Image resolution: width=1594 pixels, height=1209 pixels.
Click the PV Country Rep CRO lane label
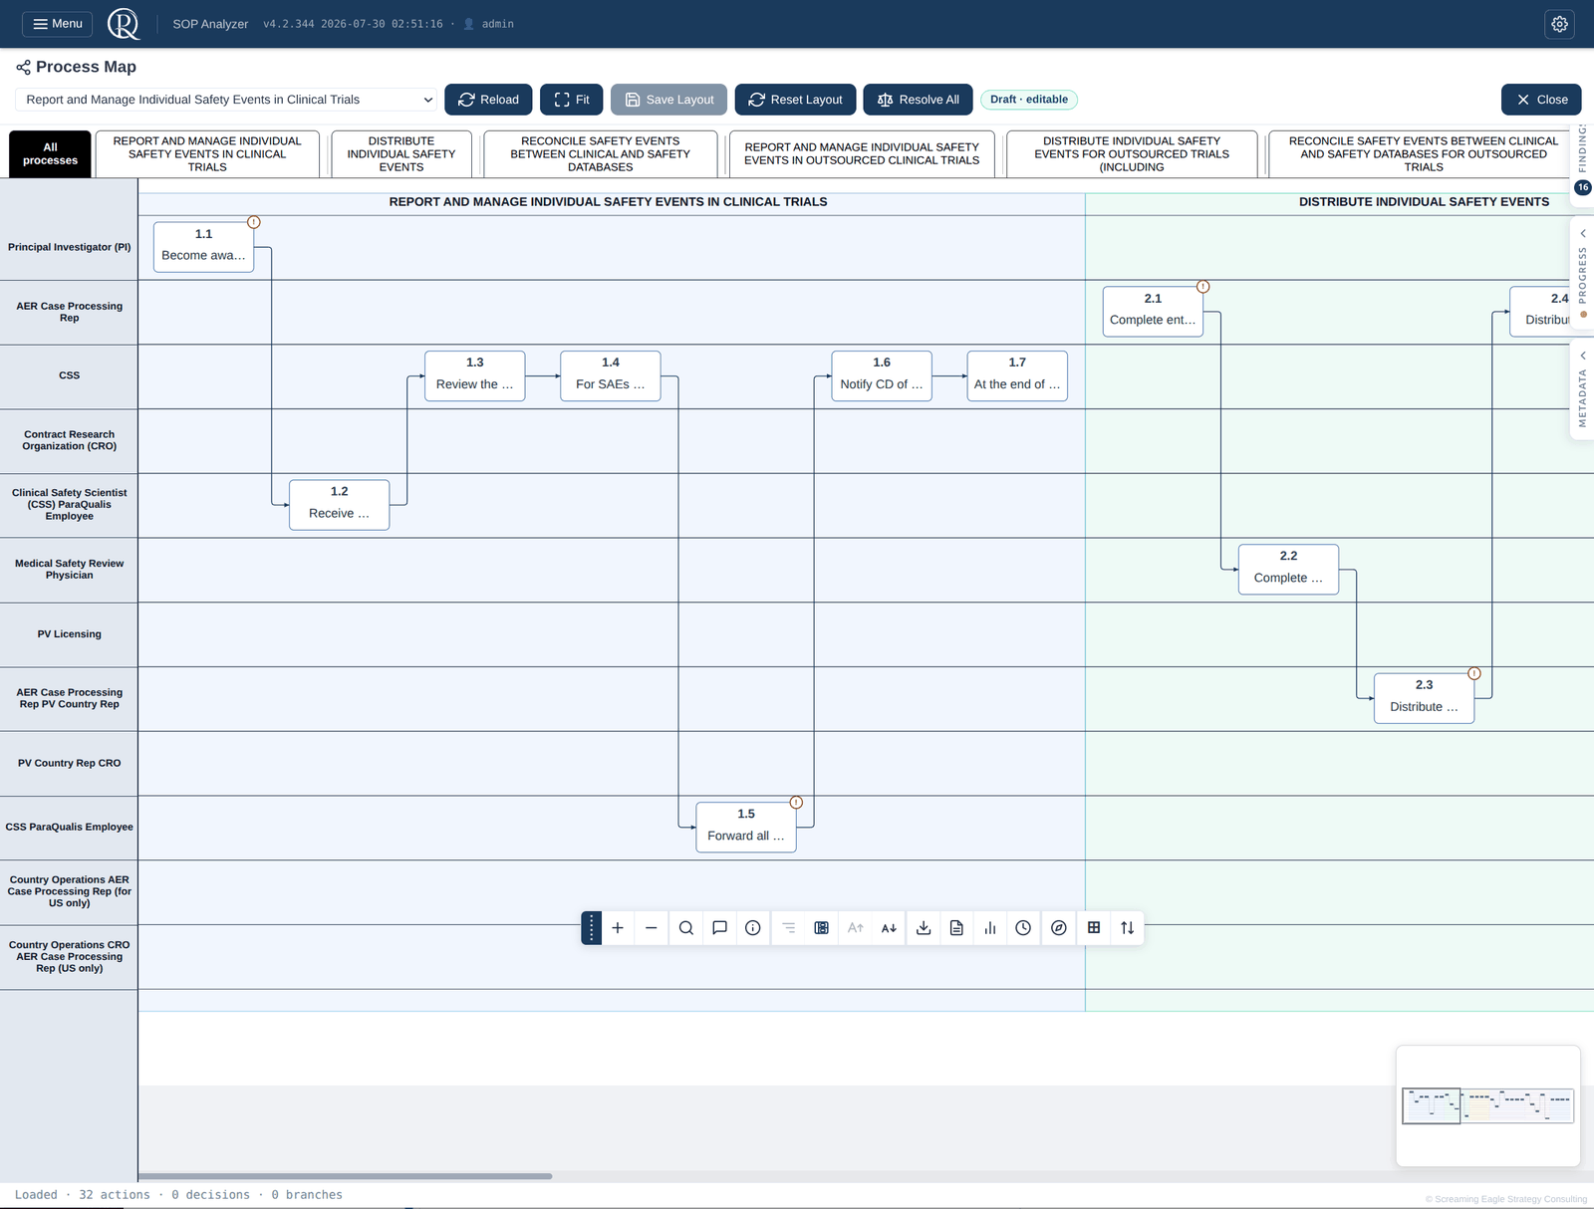69,763
